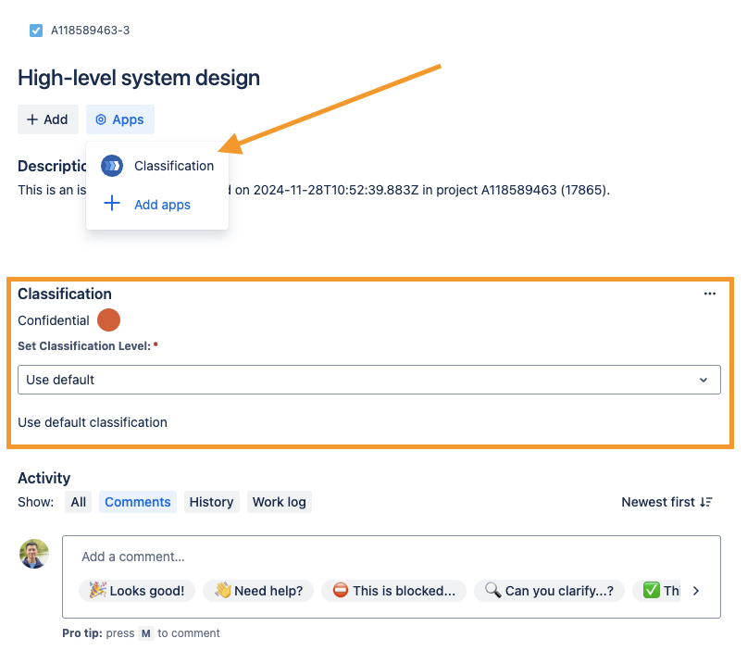Click the plus icon on Add button
Image resolution: width=747 pixels, height=651 pixels.
pos(32,119)
